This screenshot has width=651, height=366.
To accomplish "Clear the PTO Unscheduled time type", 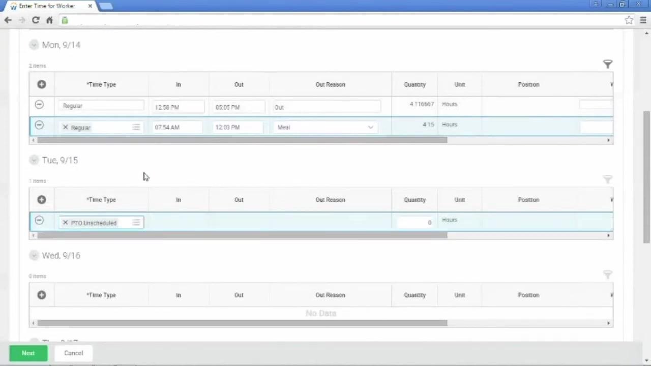I will coord(65,223).
